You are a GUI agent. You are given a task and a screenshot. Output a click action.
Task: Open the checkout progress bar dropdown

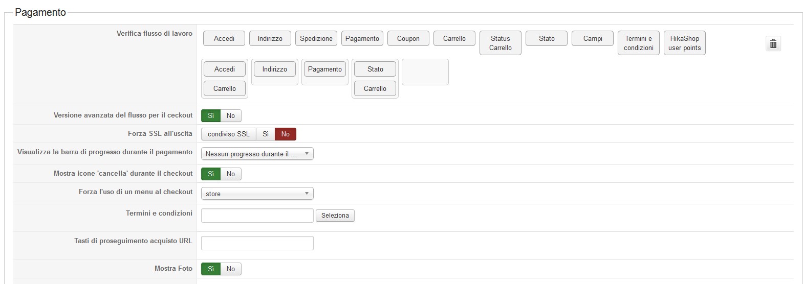coord(257,154)
